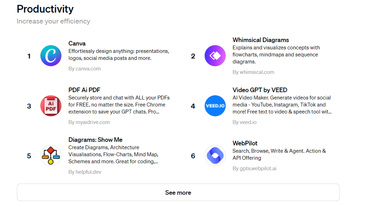Click the By canva.com author text

(85, 69)
